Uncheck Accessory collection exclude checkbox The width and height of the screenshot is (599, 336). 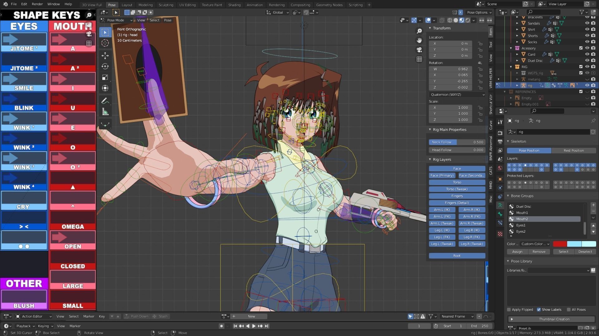click(581, 48)
